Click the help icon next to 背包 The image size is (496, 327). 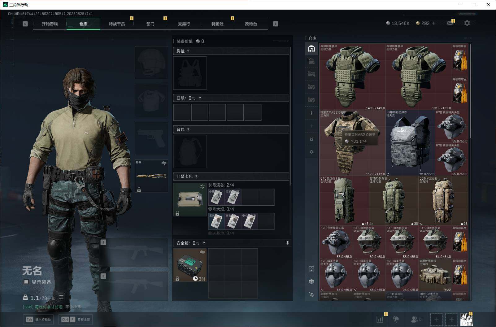[188, 130]
